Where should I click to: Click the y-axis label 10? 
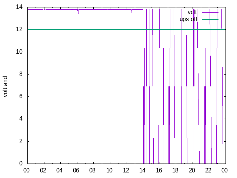[19, 52]
